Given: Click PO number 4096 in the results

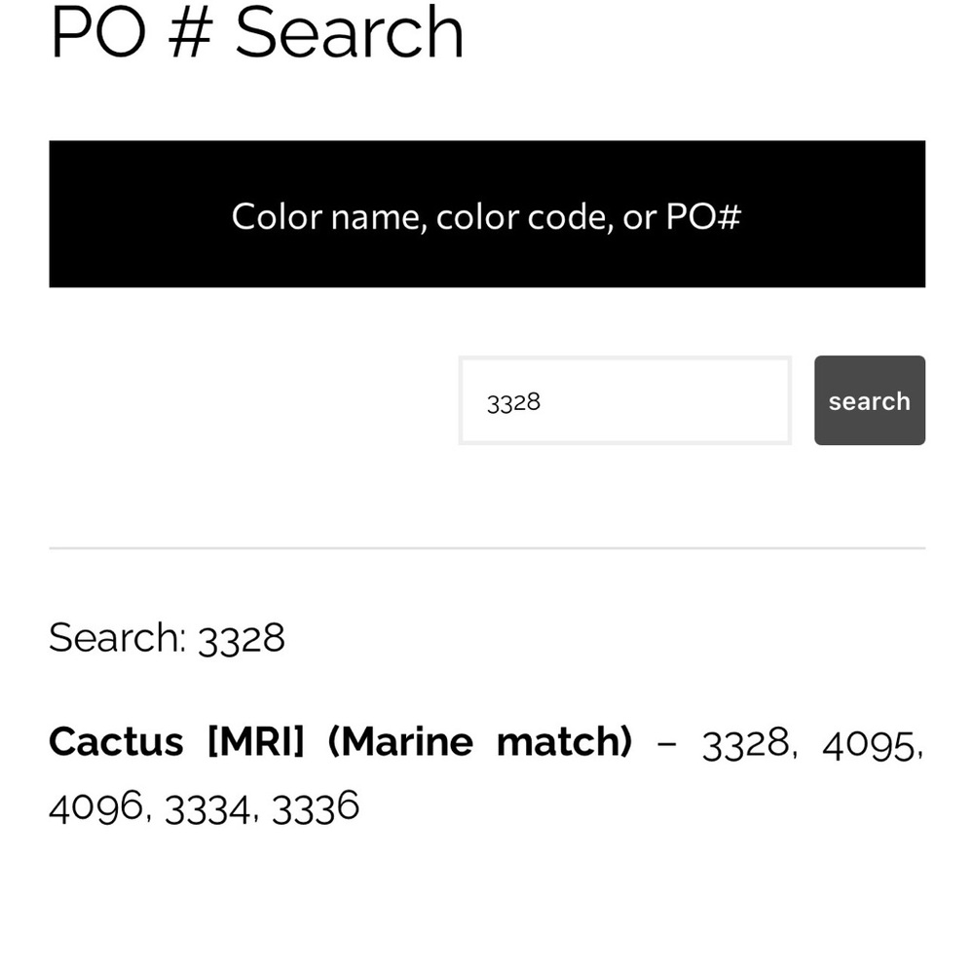Looking at the screenshot, I should (95, 807).
